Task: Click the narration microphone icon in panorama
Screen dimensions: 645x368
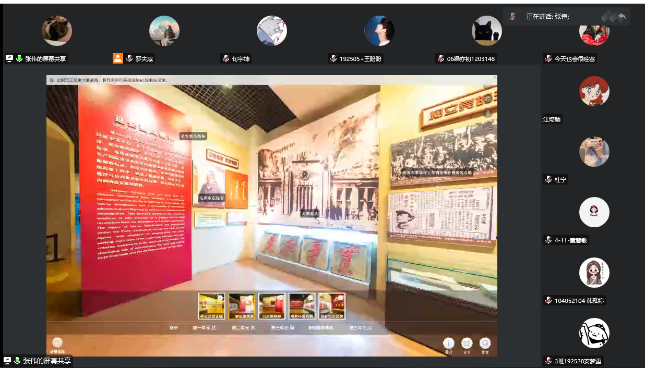Action: pos(488,113)
